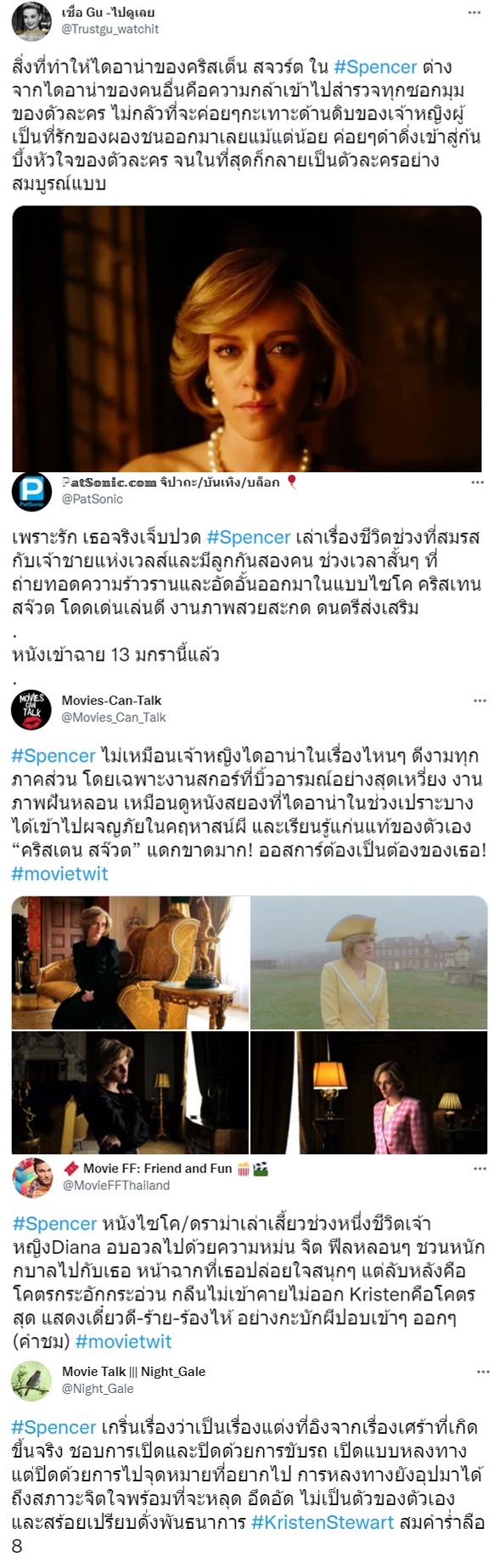This screenshot has height=1568, width=494.
Task: Click the PatSonic profile avatar
Action: coord(31,491)
